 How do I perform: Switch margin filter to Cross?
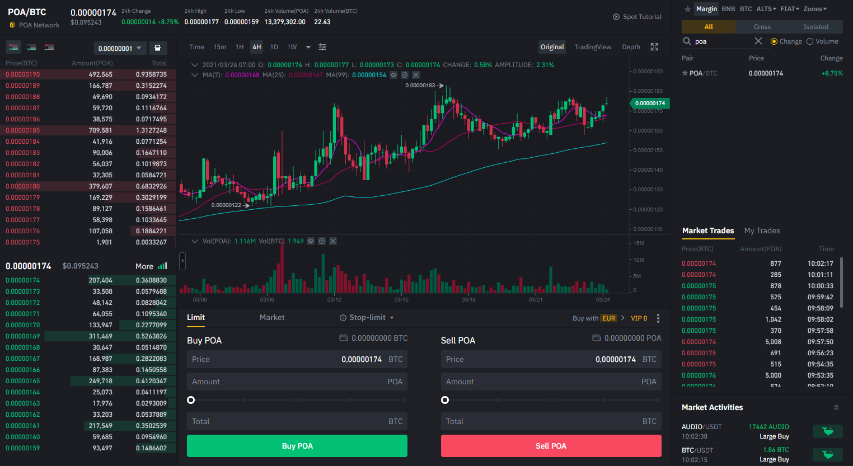(x=762, y=27)
